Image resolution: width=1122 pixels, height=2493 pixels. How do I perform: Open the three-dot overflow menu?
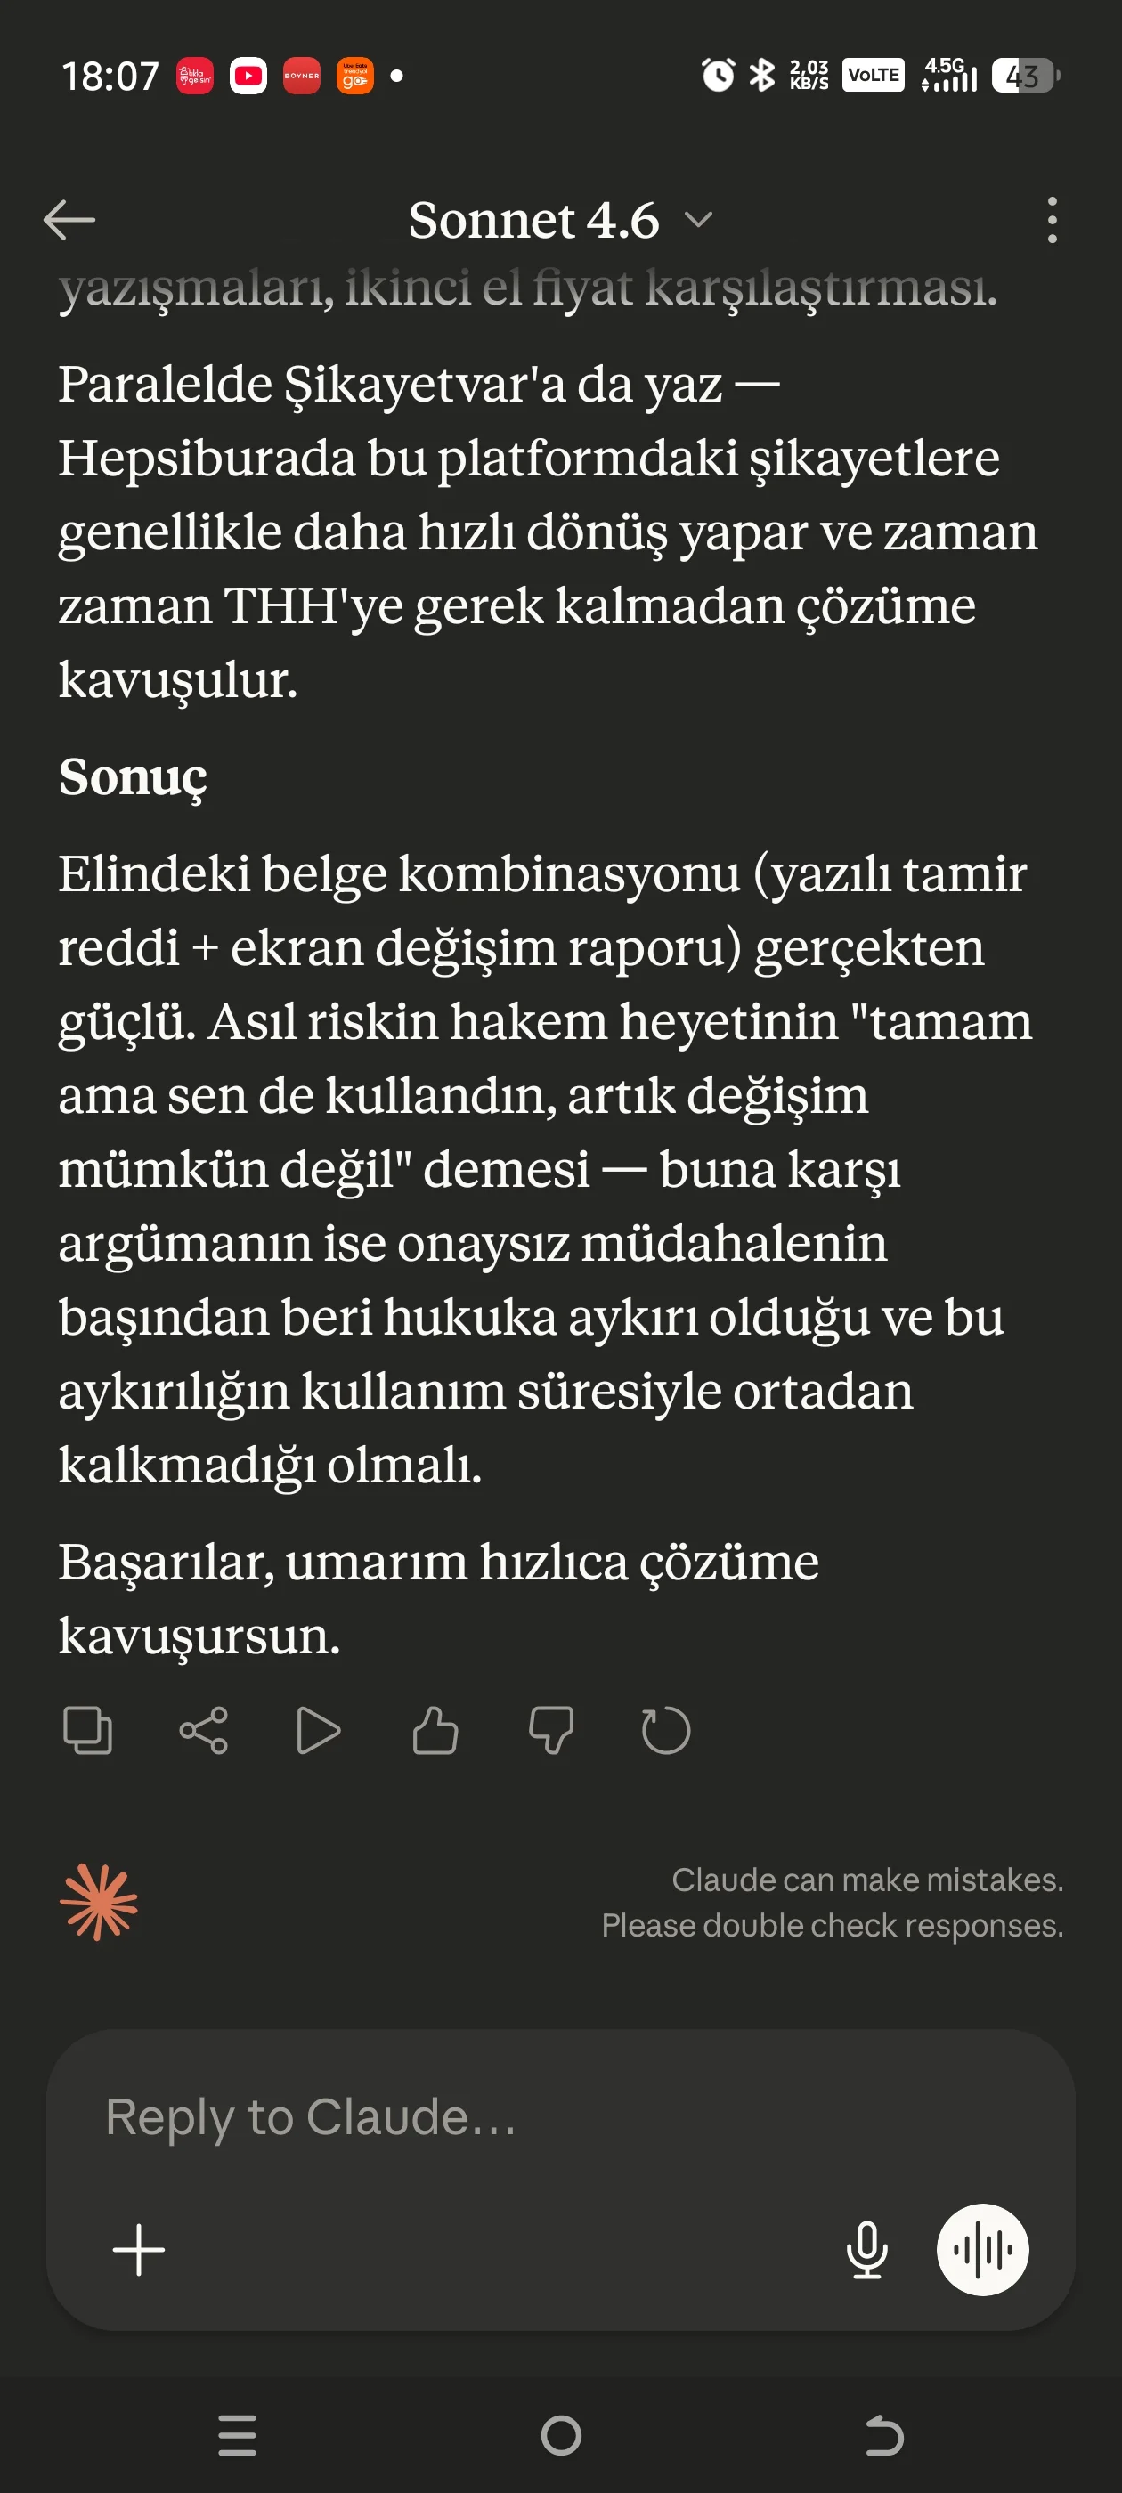pos(1052,220)
